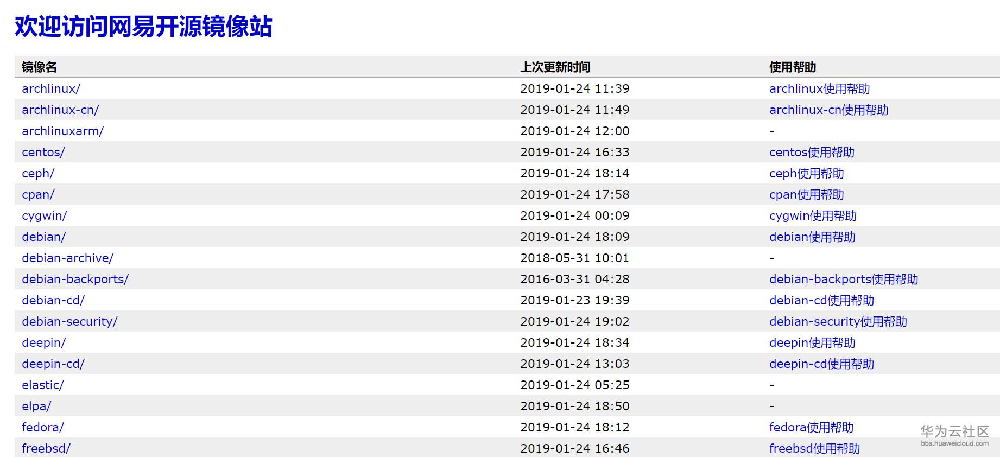The width and height of the screenshot is (1000, 457).
Task: Open centos使用帮助 usage help link
Action: [812, 153]
